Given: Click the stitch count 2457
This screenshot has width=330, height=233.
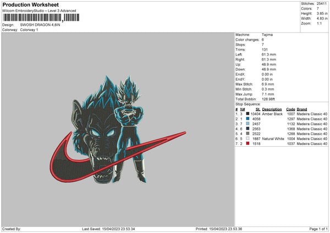Looking at the screenshot, I should (x=256, y=124).
